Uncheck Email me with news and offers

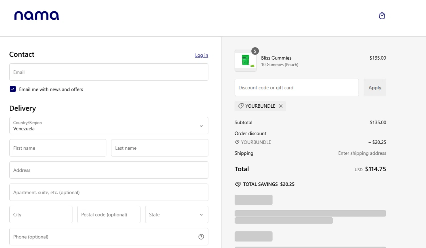[13, 89]
